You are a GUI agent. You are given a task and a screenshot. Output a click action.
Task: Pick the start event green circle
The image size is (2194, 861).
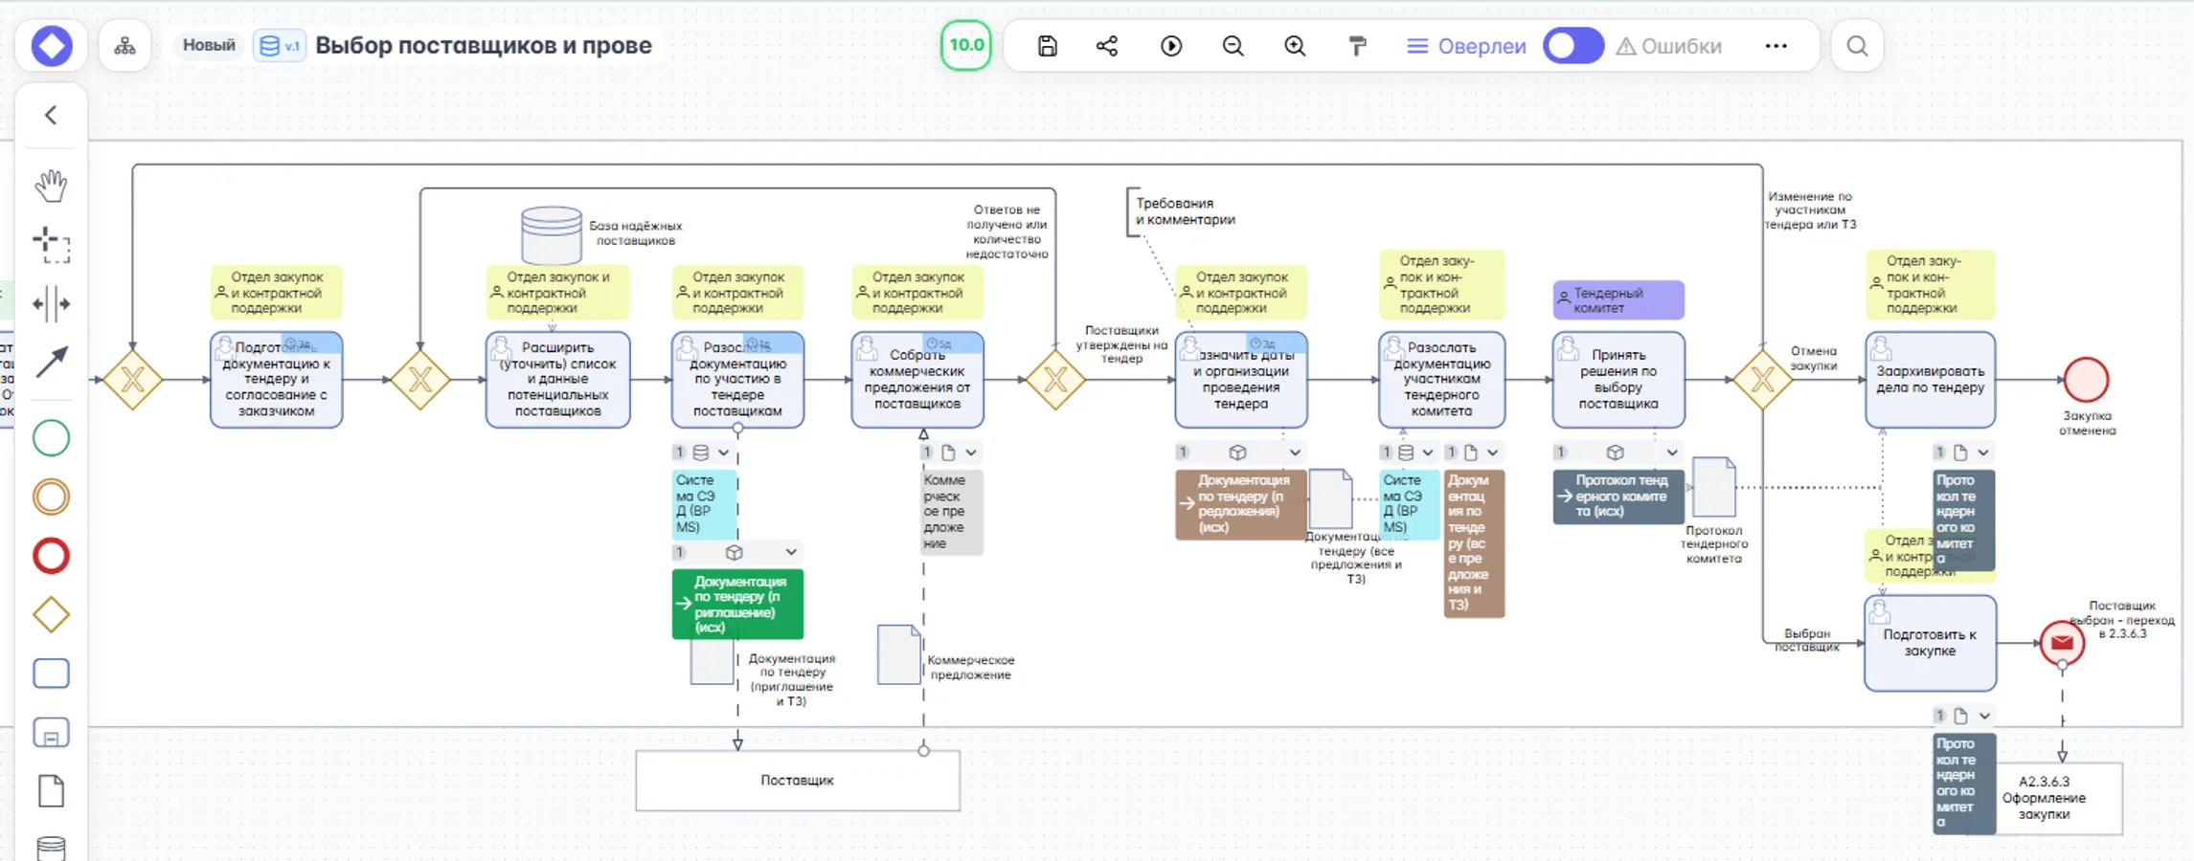pyautogui.click(x=52, y=438)
